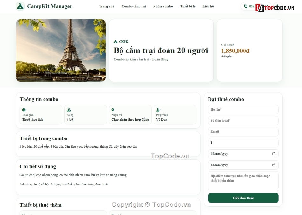Click the Thuê theo lịch value
The height and width of the screenshot is (215, 302).
(32, 119)
